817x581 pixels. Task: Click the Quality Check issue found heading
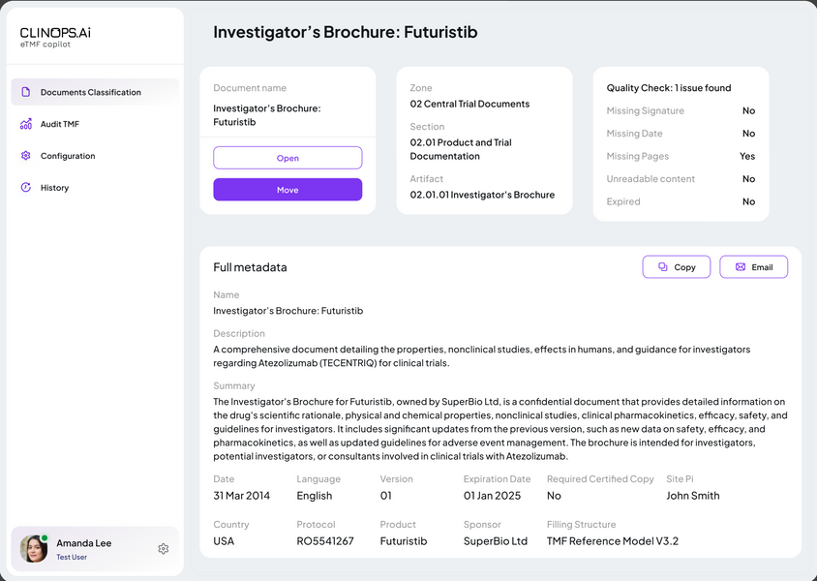tap(669, 88)
